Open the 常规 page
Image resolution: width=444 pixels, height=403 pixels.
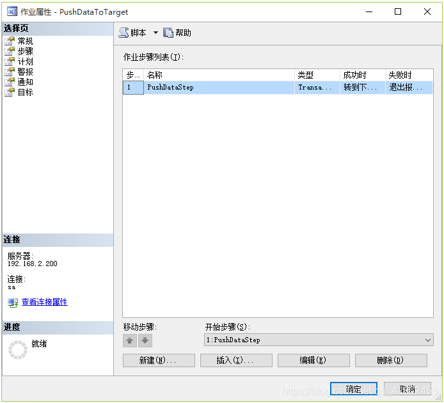25,41
